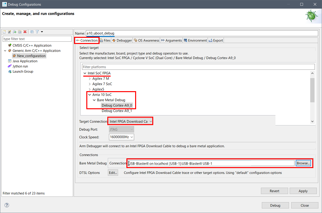Expand the Agilex 7 SoC platform
The image size is (322, 213).
pos(90,84)
